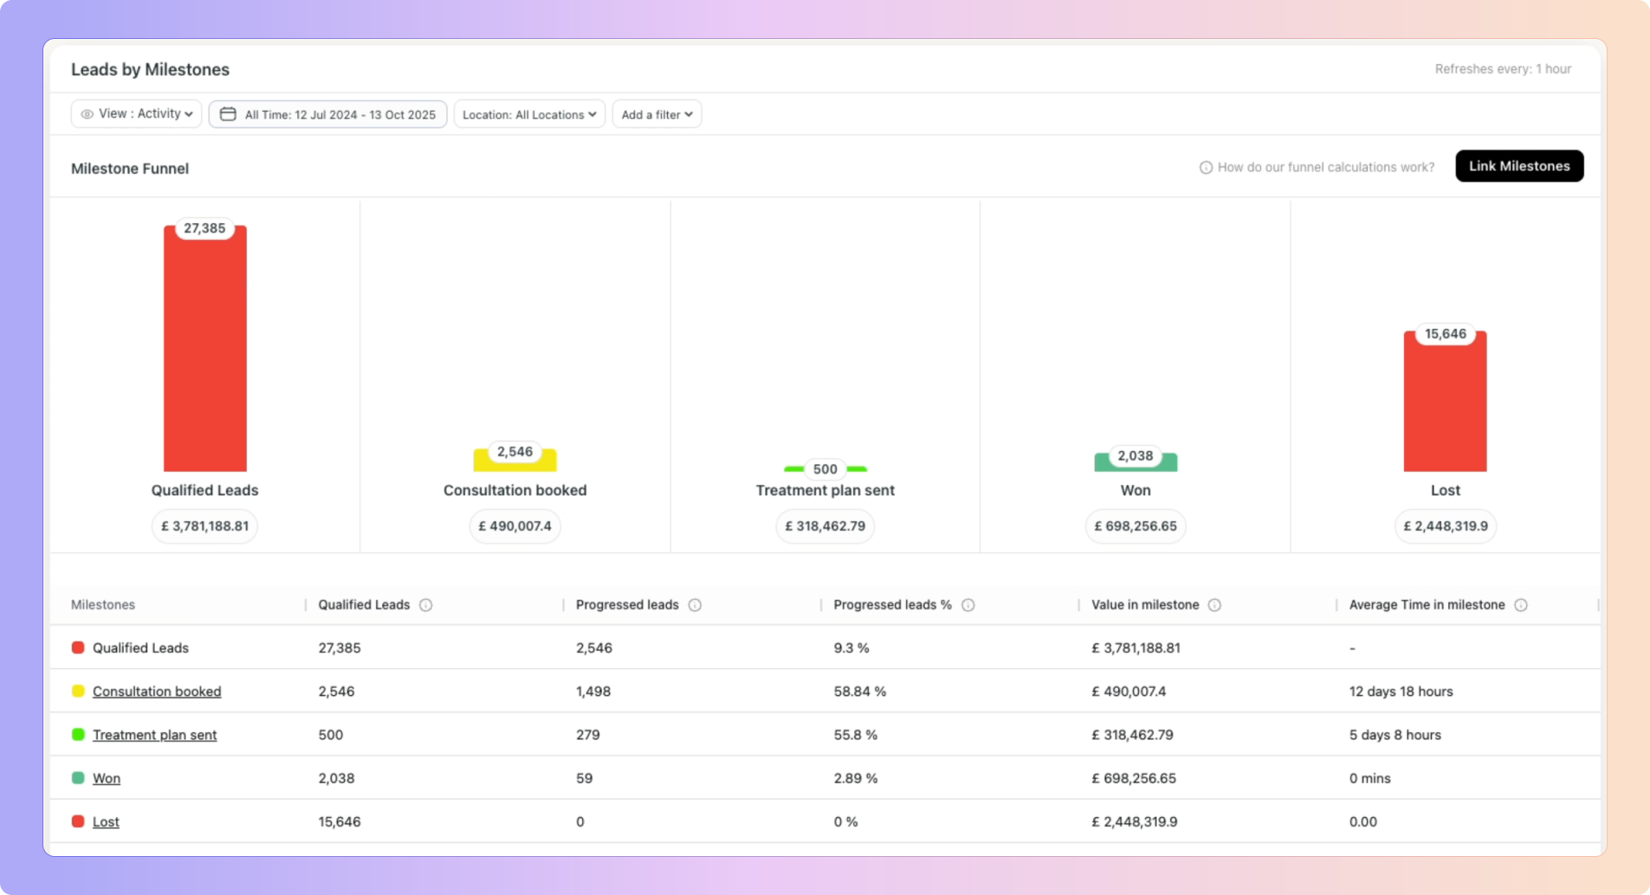Click the info icon next to Qualified Leads column
The width and height of the screenshot is (1650, 895).
426,605
